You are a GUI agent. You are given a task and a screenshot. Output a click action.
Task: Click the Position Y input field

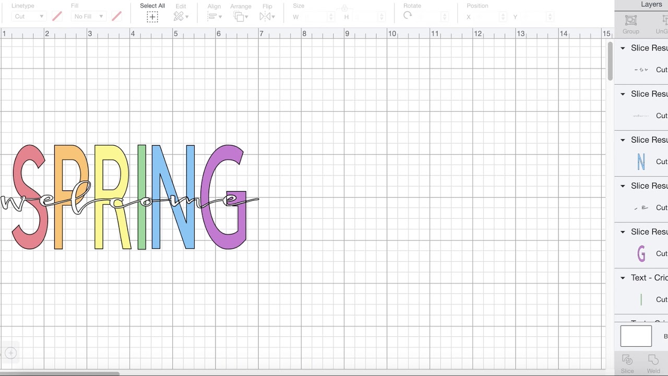click(x=533, y=17)
